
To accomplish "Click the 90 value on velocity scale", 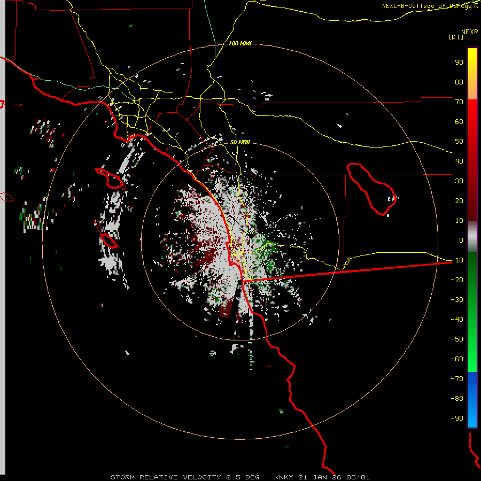I will (x=459, y=63).
